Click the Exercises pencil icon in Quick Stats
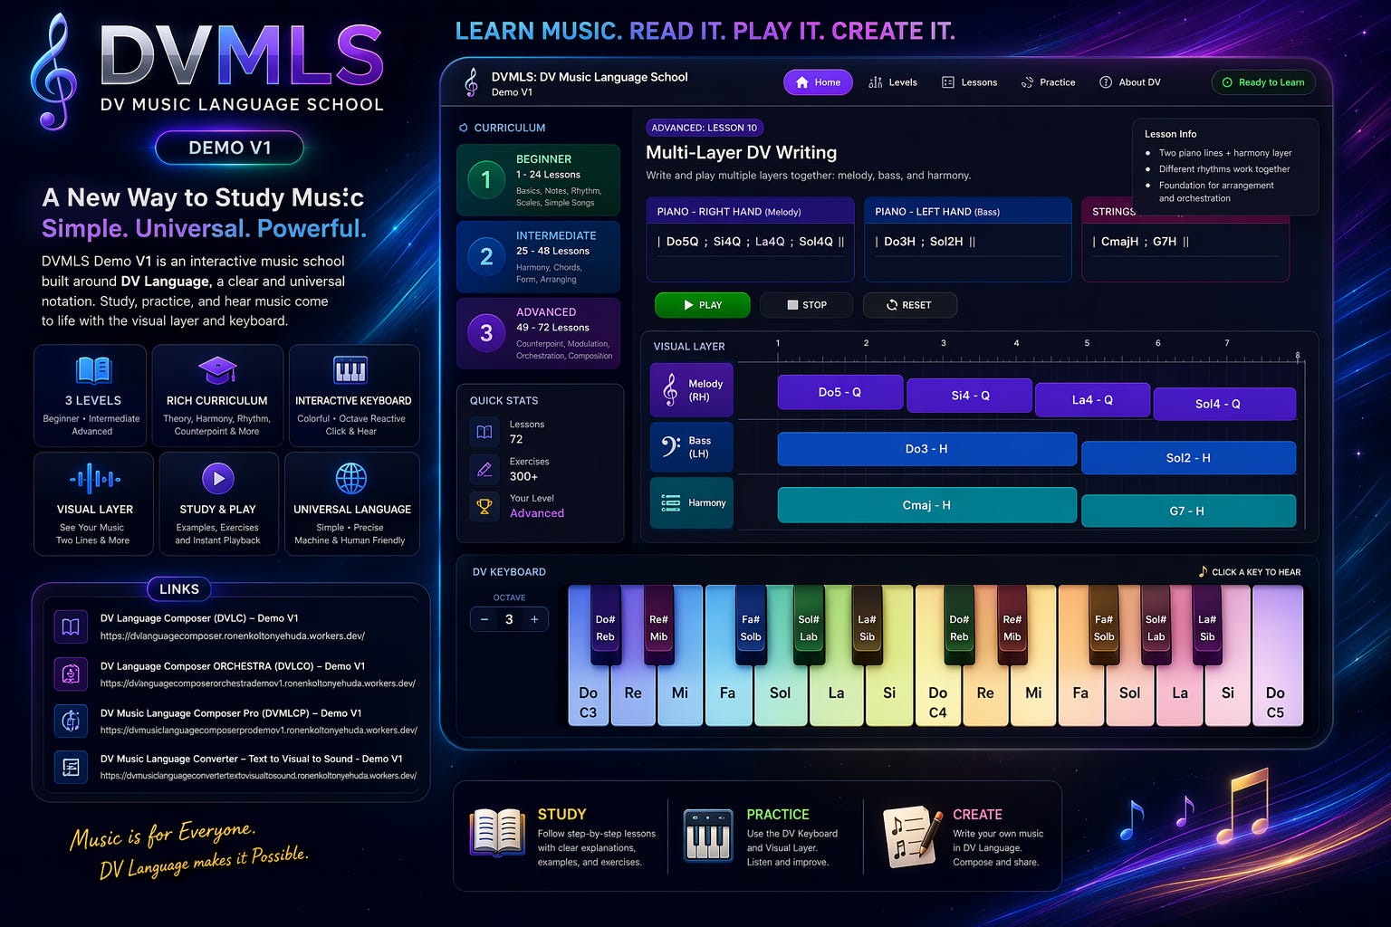 tap(484, 469)
